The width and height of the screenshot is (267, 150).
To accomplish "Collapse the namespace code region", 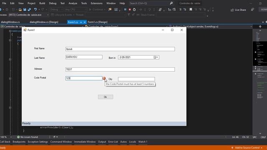I will (10, 31).
